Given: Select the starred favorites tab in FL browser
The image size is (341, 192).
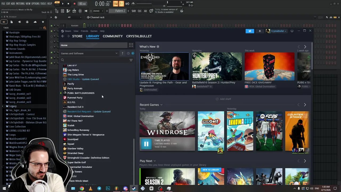Looking at the screenshot, I should pyautogui.click(x=43, y=22).
